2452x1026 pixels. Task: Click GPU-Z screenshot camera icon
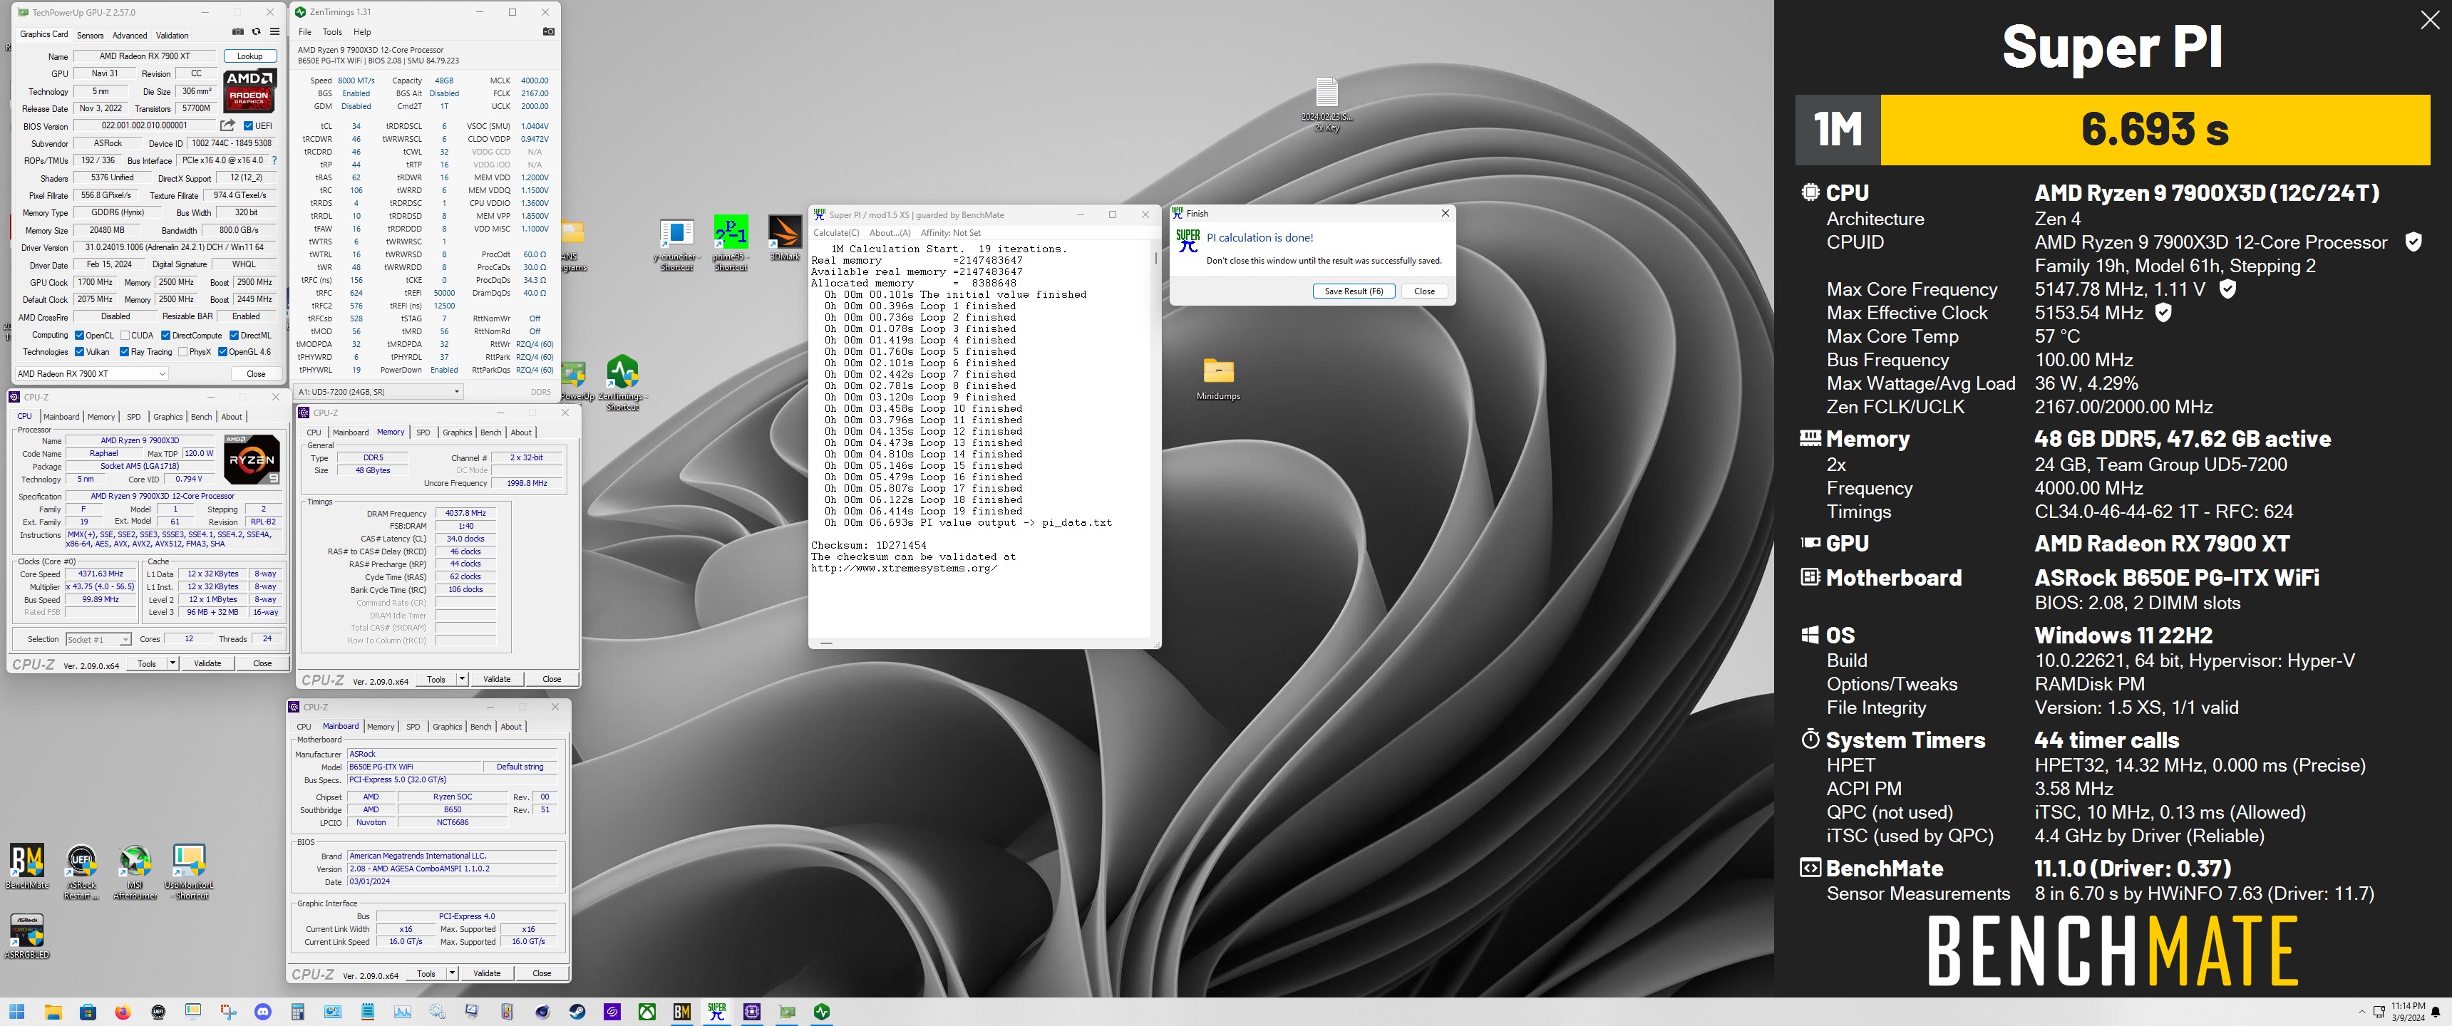tap(238, 31)
